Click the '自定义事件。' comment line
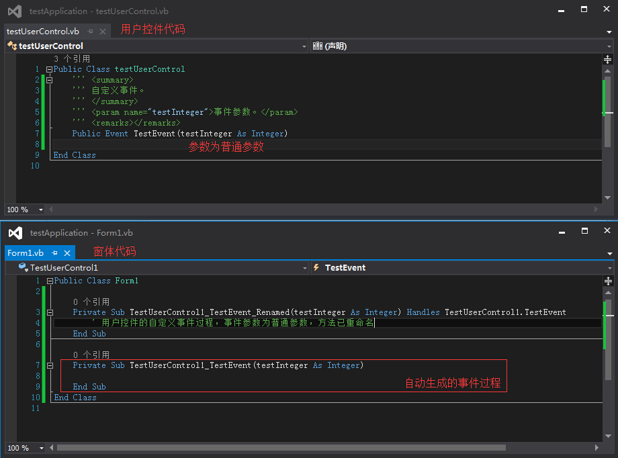This screenshot has width=618, height=458. click(x=108, y=91)
